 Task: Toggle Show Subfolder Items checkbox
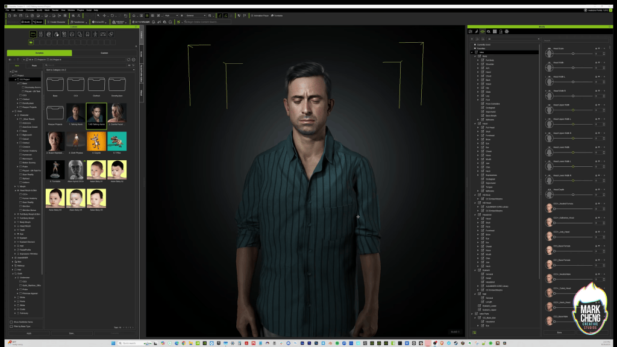11,322
